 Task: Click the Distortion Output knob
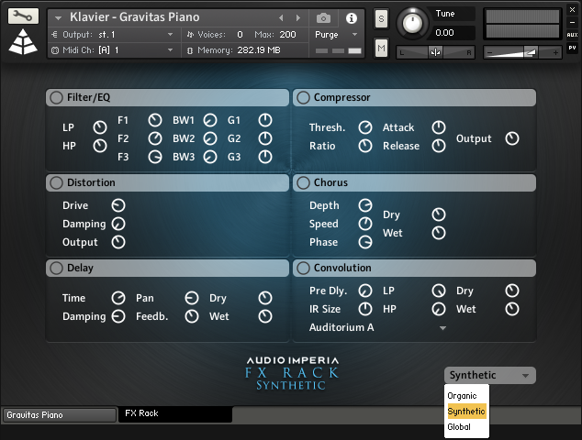pyautogui.click(x=118, y=242)
